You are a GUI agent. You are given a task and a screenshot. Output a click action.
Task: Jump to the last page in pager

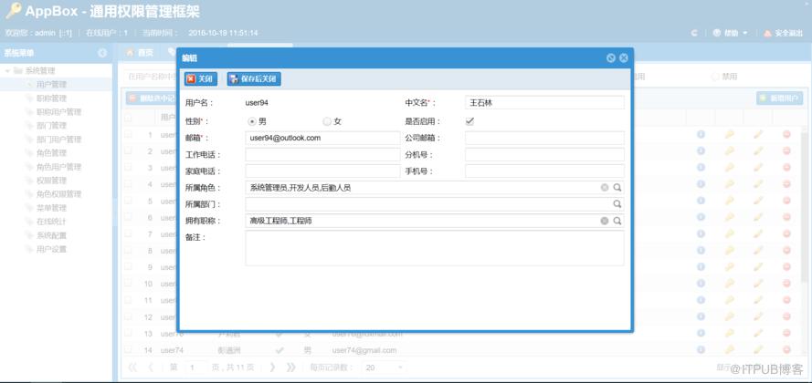pyautogui.click(x=290, y=367)
